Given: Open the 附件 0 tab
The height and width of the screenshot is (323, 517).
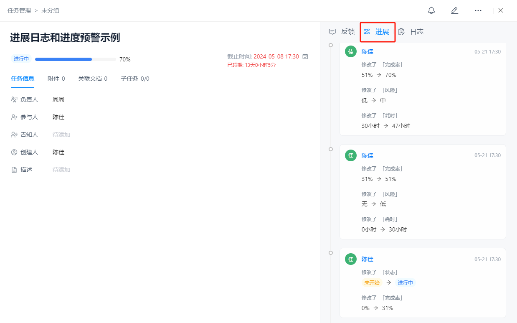Looking at the screenshot, I should 56,79.
